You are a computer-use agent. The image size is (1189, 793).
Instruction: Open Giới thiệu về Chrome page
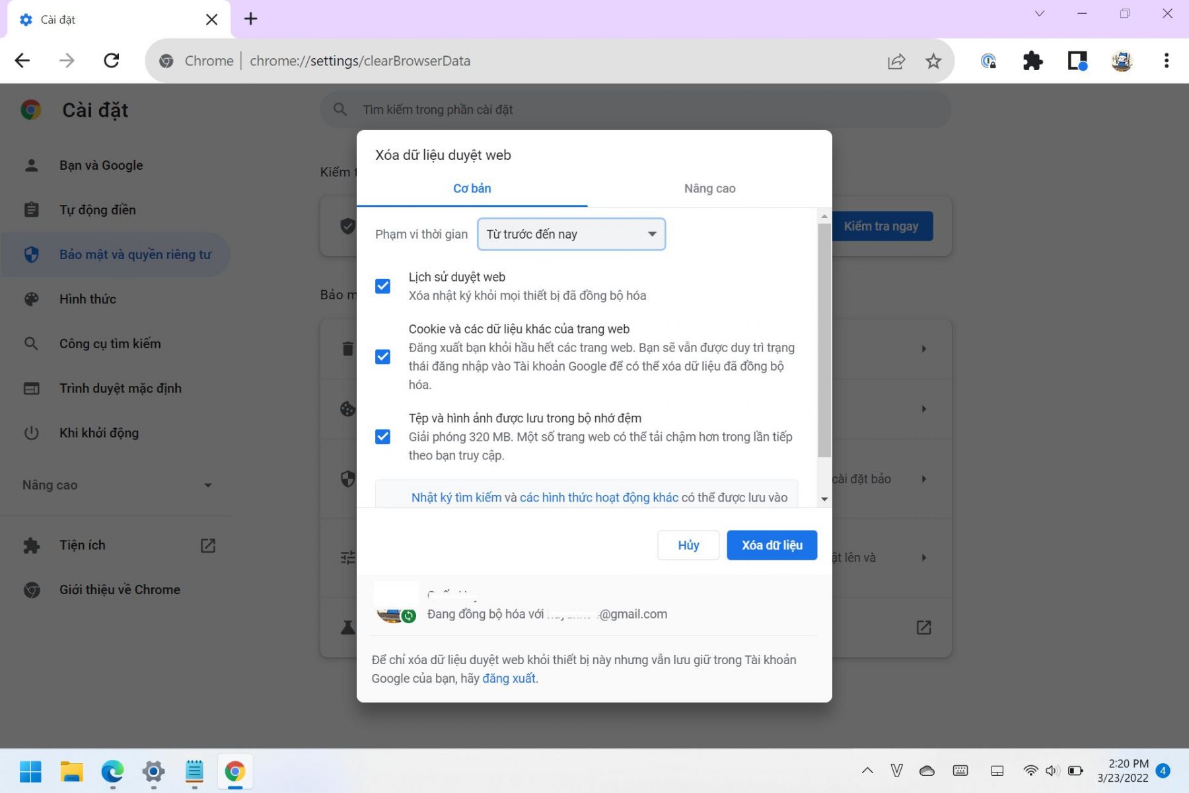tap(120, 589)
